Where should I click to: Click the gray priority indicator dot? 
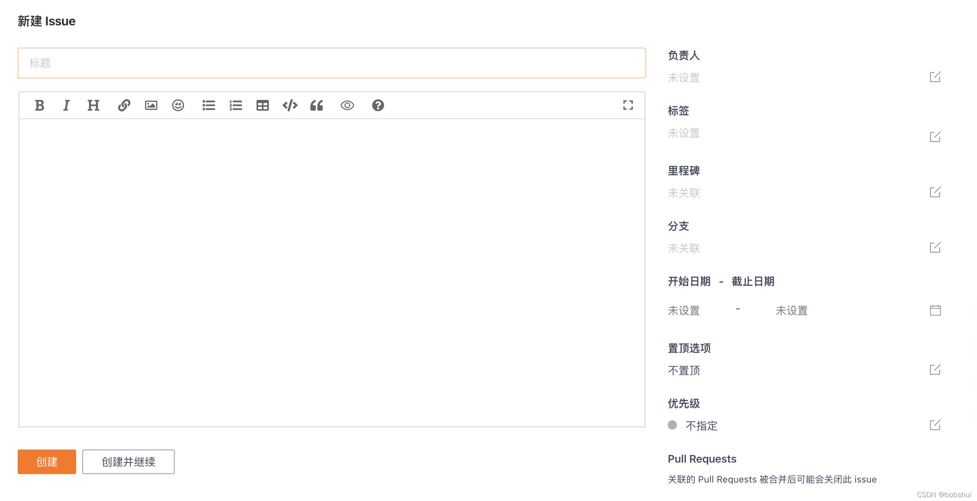tap(672, 425)
